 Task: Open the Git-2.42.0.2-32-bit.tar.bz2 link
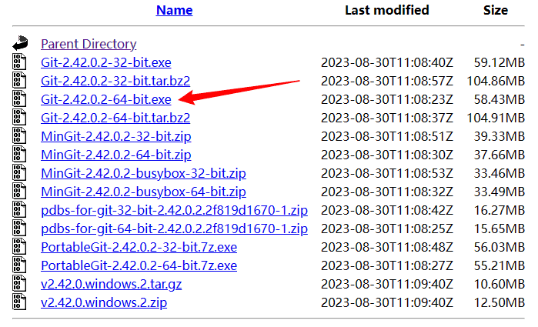(x=115, y=81)
